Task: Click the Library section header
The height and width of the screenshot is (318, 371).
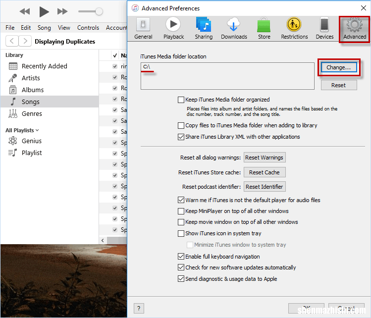Action: tap(14, 55)
